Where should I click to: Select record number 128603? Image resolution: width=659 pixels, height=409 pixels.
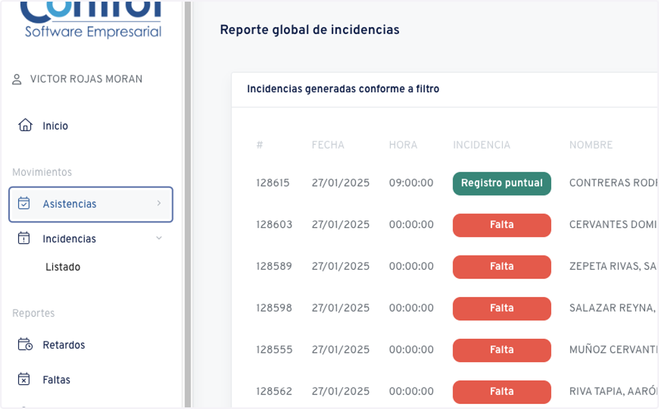point(274,224)
